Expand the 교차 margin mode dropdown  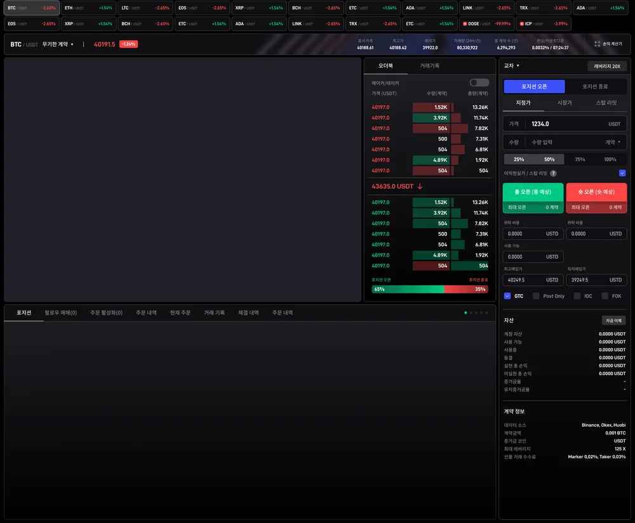[x=512, y=65]
